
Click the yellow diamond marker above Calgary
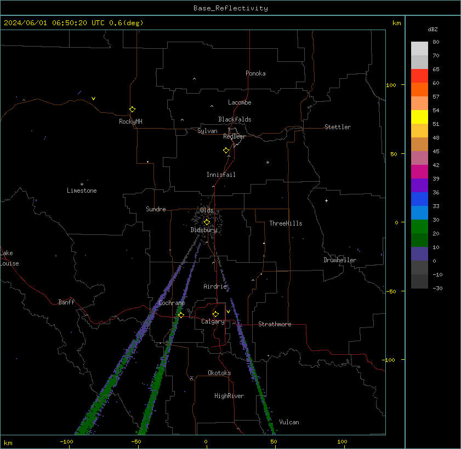click(x=215, y=314)
